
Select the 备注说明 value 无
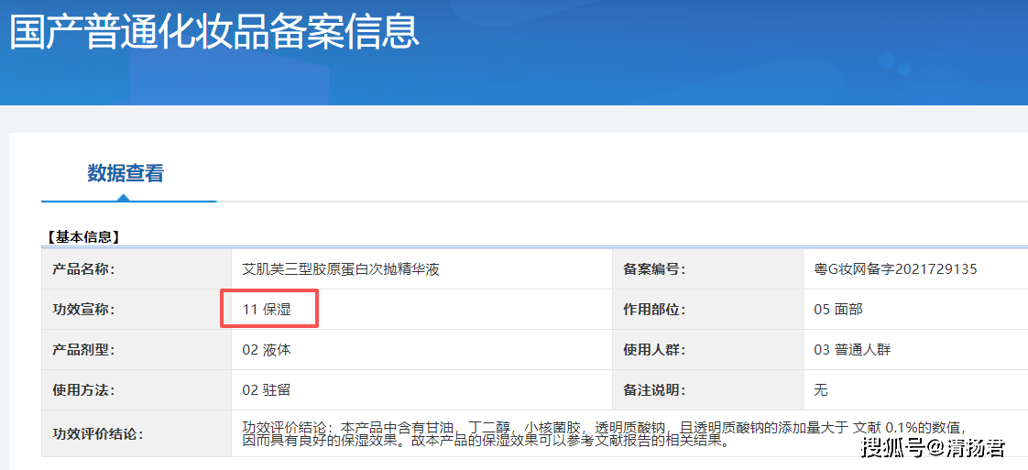pyautogui.click(x=821, y=390)
